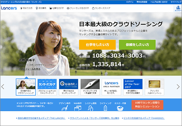
Task: Open the ランサーズストア menu item
Action: (x=101, y=8)
